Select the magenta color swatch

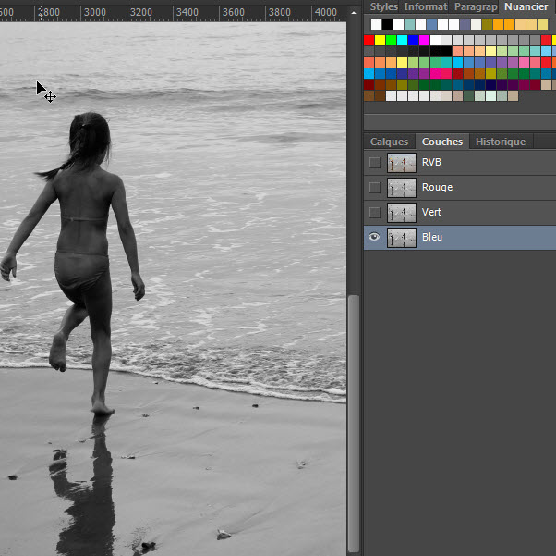coord(425,40)
